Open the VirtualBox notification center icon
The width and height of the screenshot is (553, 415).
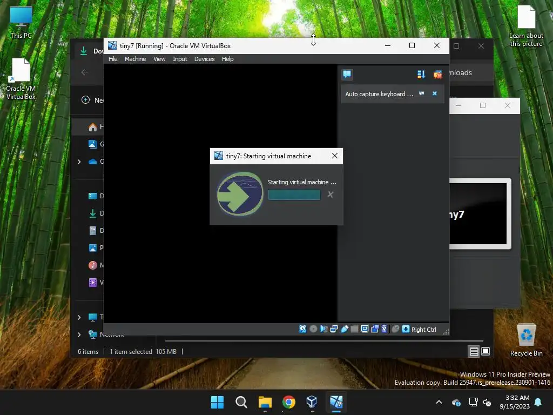coord(347,74)
